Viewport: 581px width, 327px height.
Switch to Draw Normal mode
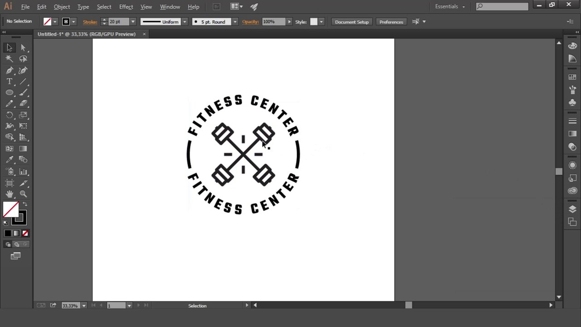coord(8,244)
